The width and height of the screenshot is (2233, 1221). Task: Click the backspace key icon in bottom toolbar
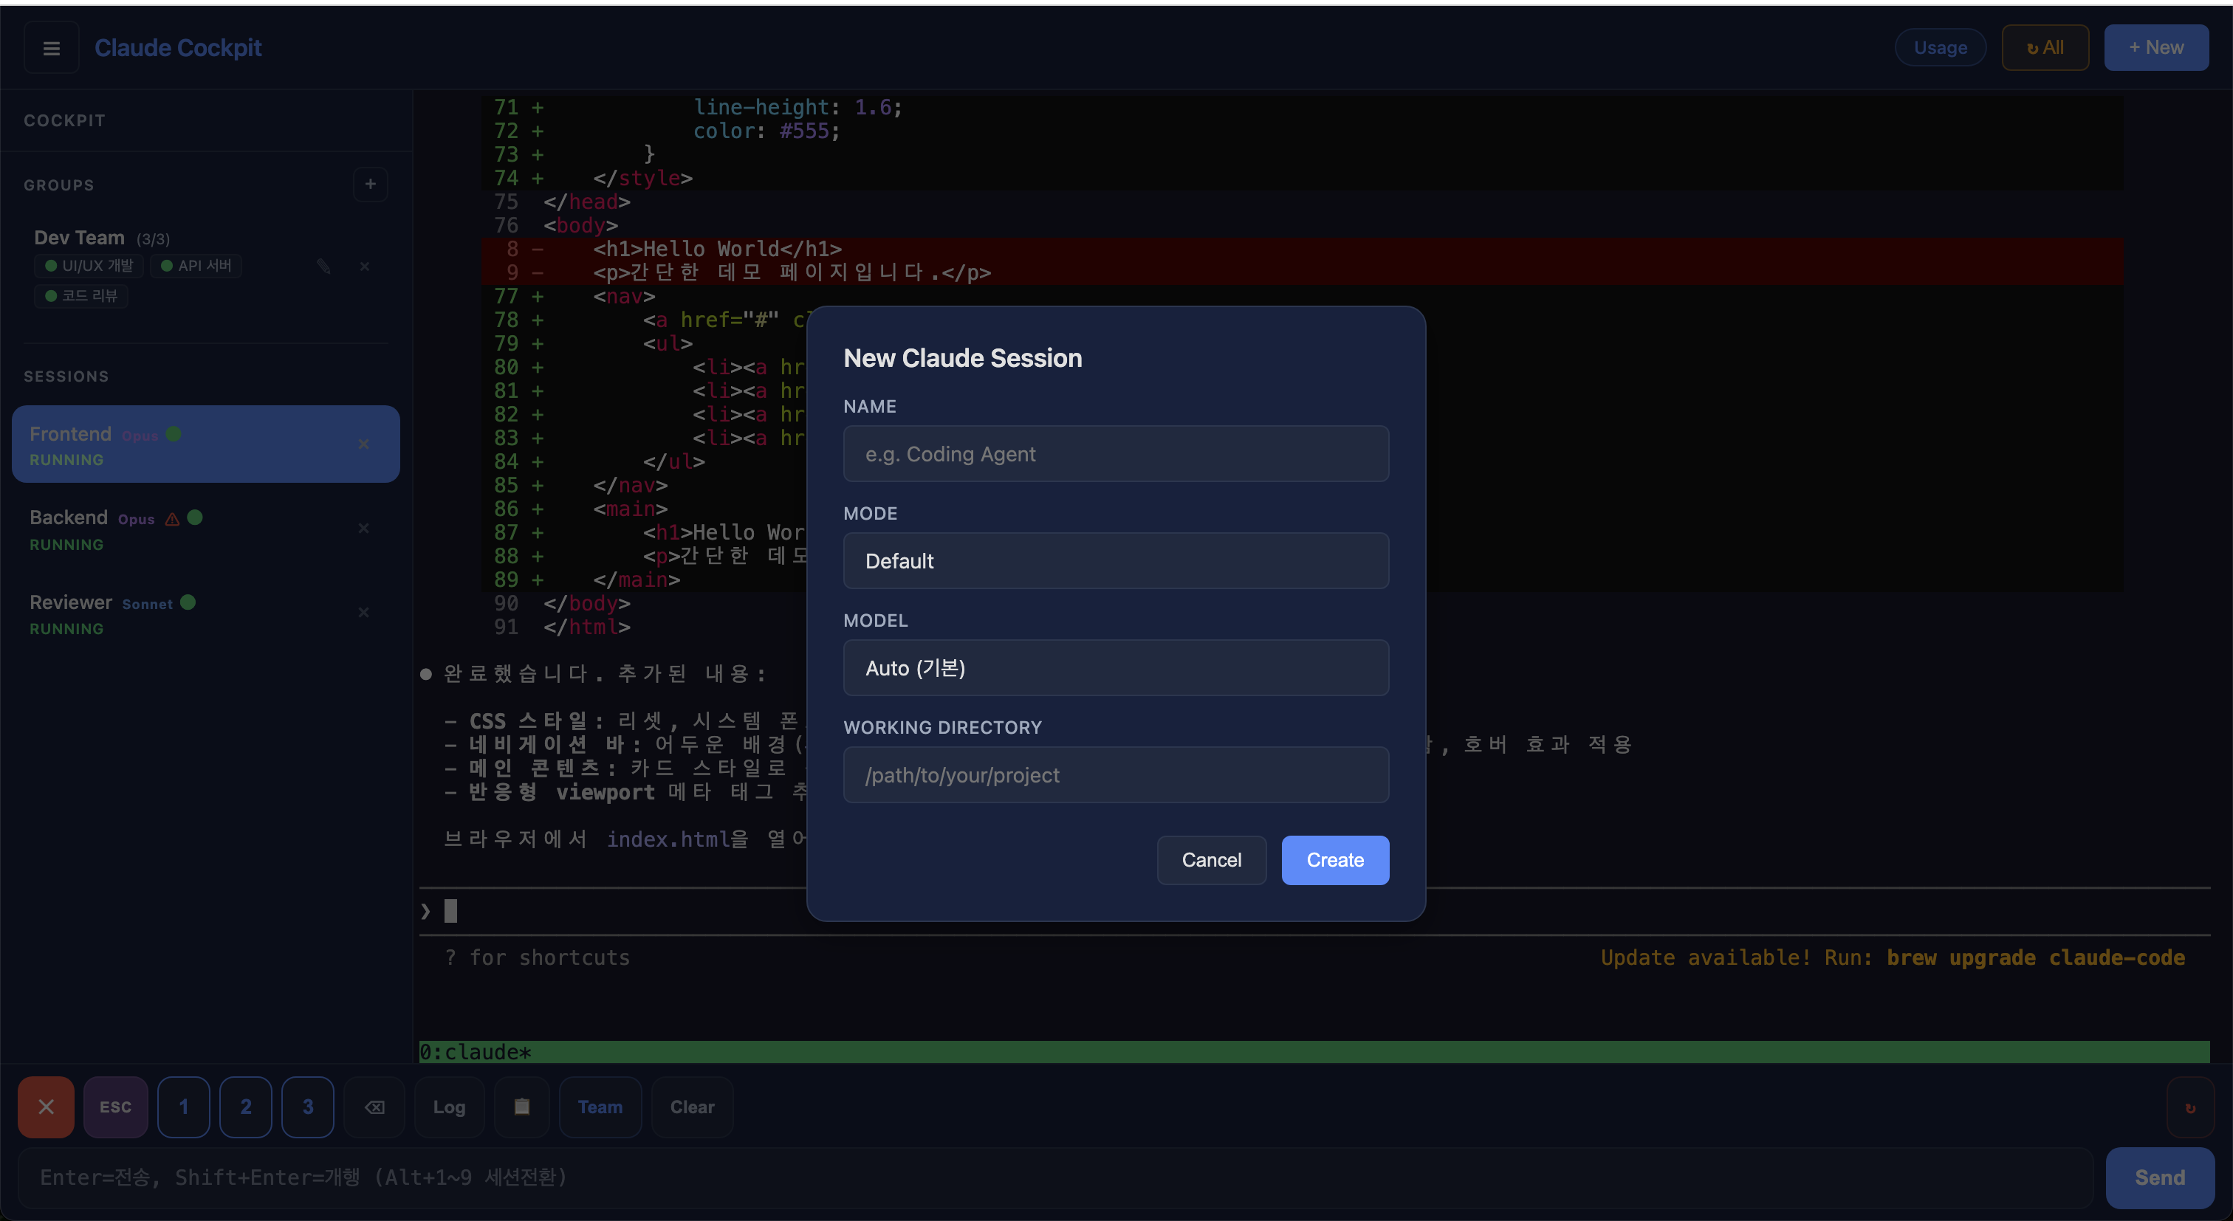(x=374, y=1107)
